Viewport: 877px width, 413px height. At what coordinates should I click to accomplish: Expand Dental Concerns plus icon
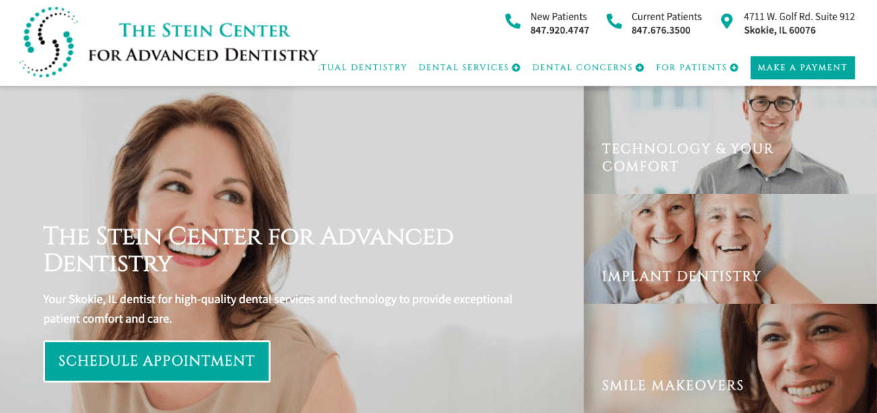point(640,67)
